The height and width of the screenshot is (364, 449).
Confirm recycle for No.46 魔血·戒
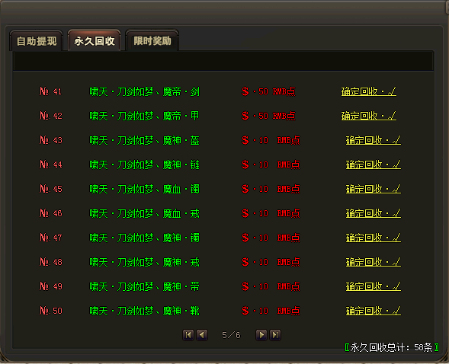[x=374, y=213]
